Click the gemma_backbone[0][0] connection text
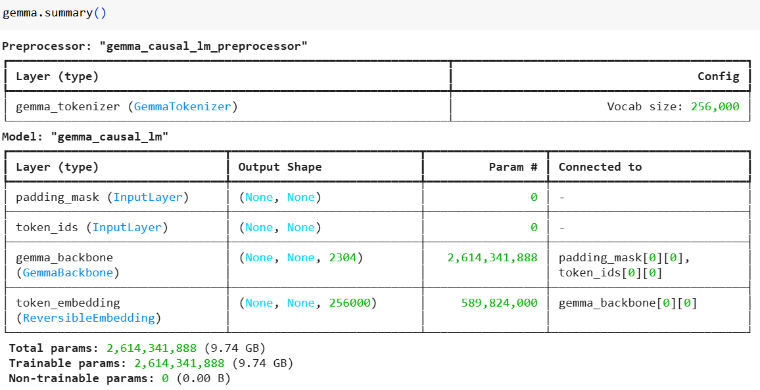Viewport: 760px width, 390px height. (x=628, y=303)
